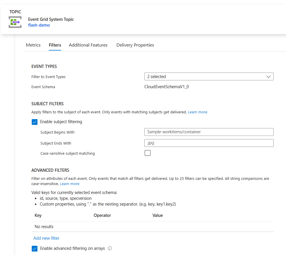The width and height of the screenshot is (286, 255).
Task: Click the Event Grid System Topic icon
Action: 15,22
